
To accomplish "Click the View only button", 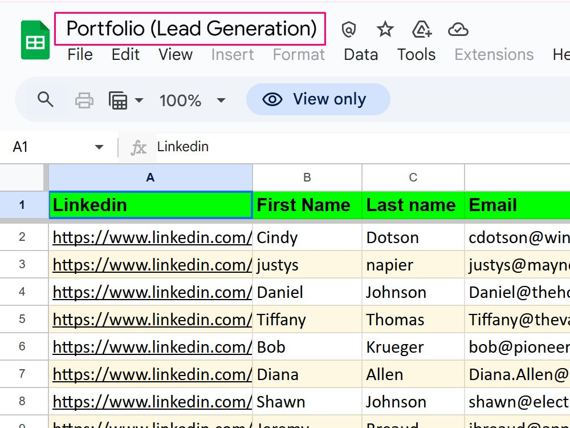I will click(318, 99).
